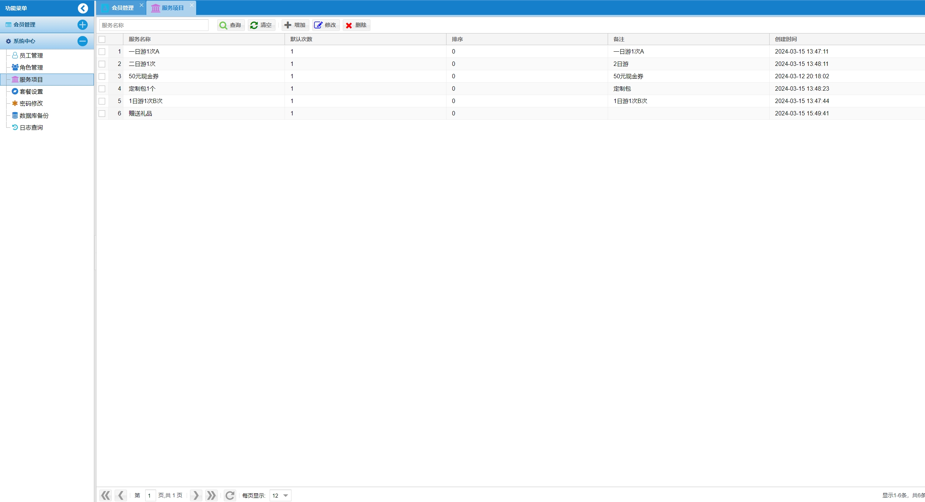Select 服务项目 in the sidebar tree
Viewport: 925px width, 502px height.
click(47, 79)
